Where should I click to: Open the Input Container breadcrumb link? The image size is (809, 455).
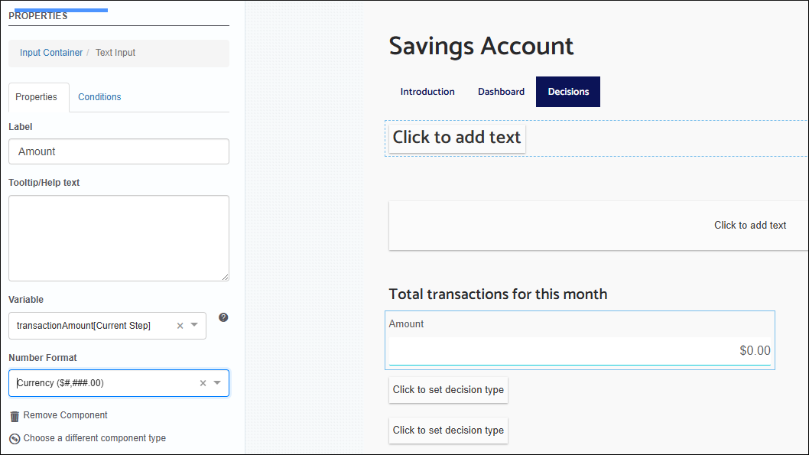[50, 53]
